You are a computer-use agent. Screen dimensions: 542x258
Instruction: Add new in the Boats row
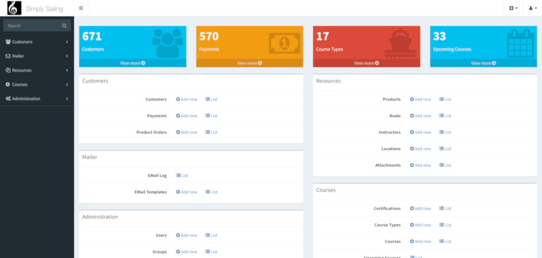click(420, 116)
